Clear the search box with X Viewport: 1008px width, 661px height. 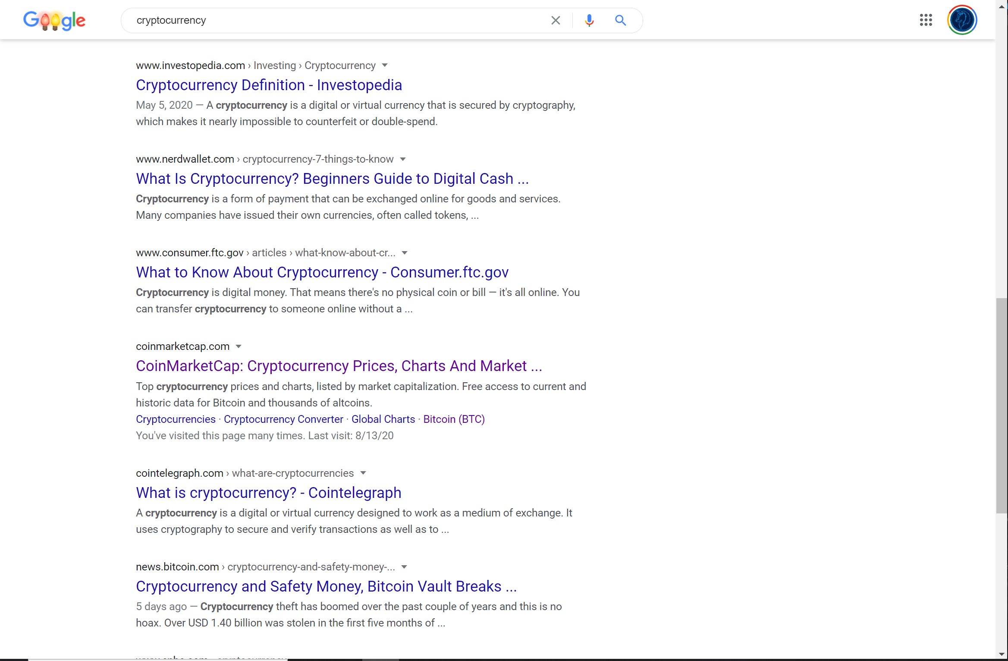pyautogui.click(x=556, y=20)
